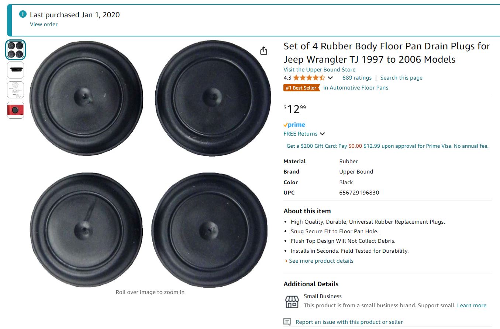This screenshot has height=329, width=500.
Task: Open the 689 ratings link
Action: pyautogui.click(x=357, y=78)
